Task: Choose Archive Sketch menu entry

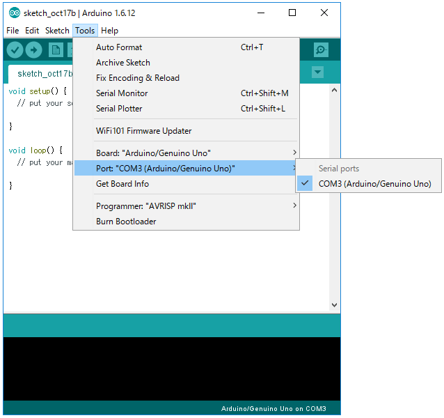Action: [186, 63]
